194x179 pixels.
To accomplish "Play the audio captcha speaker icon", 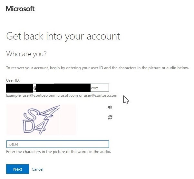I will coord(110,107).
